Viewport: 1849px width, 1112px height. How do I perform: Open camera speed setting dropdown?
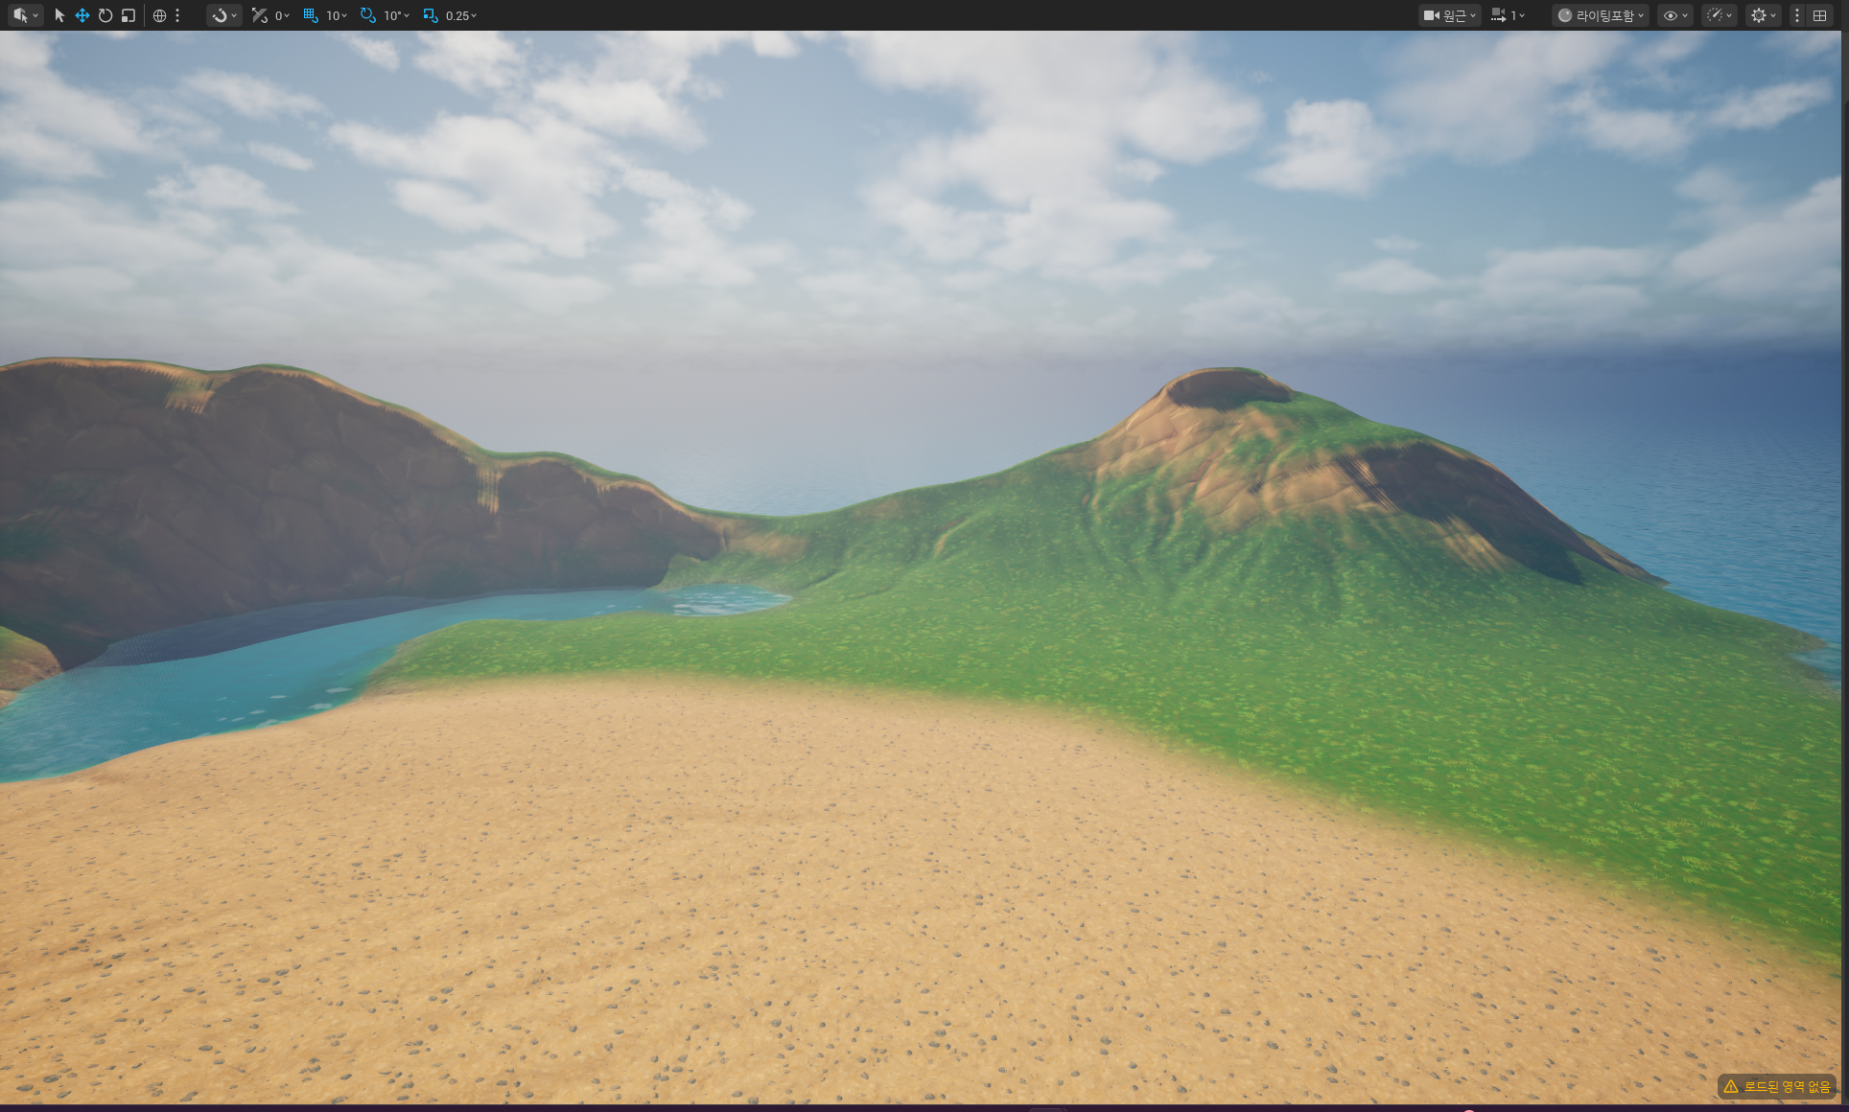point(1508,15)
